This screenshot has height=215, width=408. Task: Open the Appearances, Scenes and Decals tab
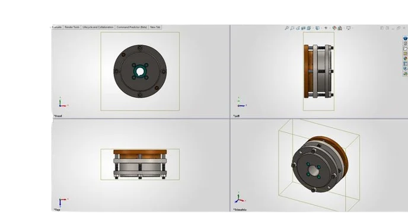pyautogui.click(x=406, y=59)
